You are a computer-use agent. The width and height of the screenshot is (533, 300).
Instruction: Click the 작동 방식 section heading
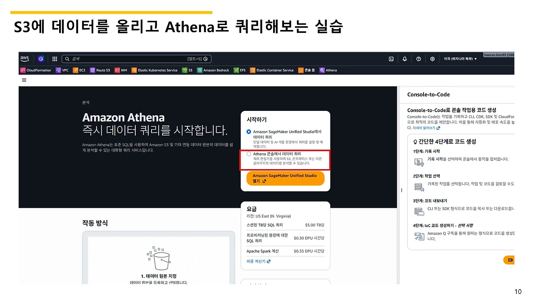[95, 223]
